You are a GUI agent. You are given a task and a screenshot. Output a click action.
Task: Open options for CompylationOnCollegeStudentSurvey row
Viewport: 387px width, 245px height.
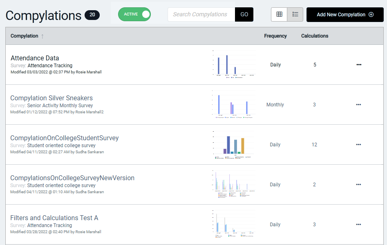[x=358, y=145]
